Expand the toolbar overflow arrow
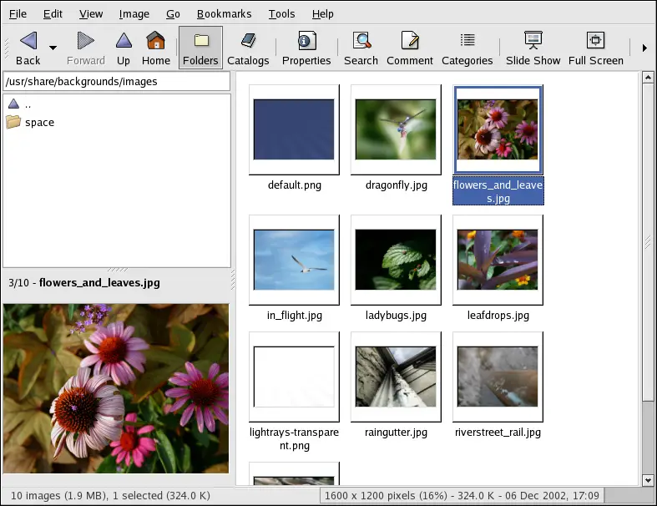The height and width of the screenshot is (506, 657). pyautogui.click(x=644, y=48)
